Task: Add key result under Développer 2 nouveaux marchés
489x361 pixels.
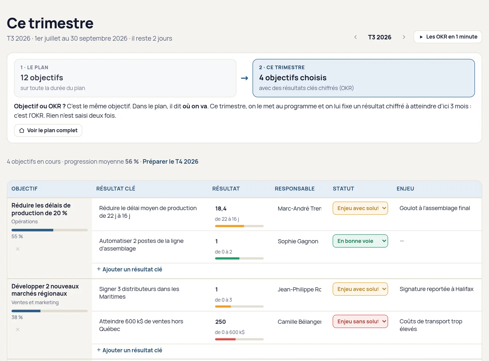Action: coord(130,350)
